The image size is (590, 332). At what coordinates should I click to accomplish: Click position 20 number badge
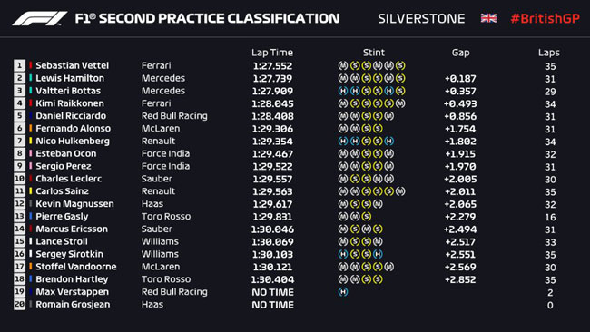tap(20, 304)
